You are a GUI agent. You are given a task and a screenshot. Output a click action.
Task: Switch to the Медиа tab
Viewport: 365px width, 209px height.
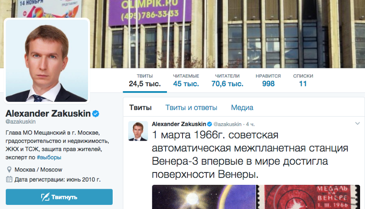point(242,108)
